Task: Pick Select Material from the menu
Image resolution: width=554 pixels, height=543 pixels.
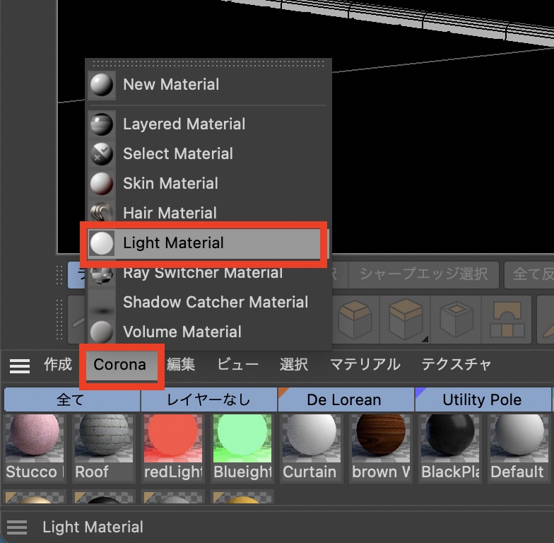Action: (x=208, y=154)
